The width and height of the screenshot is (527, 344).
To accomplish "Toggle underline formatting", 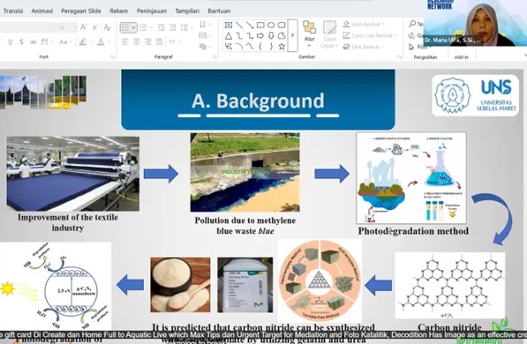I will pyautogui.click(x=10, y=42).
